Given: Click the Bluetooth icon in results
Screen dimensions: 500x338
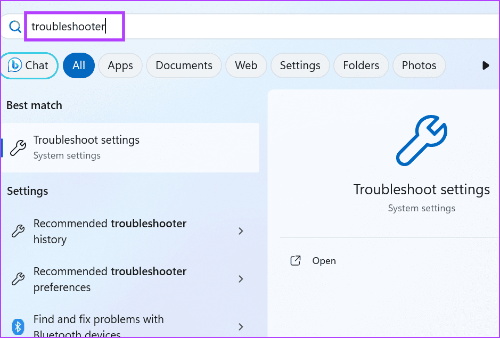Looking at the screenshot, I should [18, 327].
